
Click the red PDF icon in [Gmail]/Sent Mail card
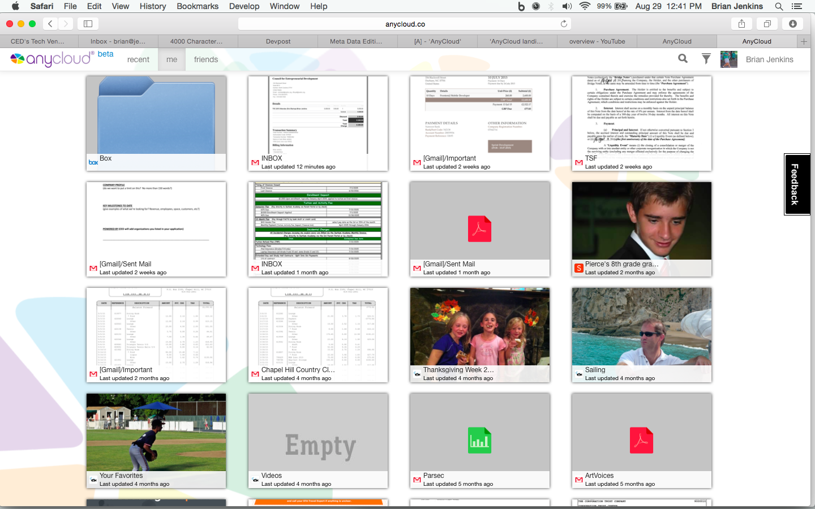pos(479,228)
